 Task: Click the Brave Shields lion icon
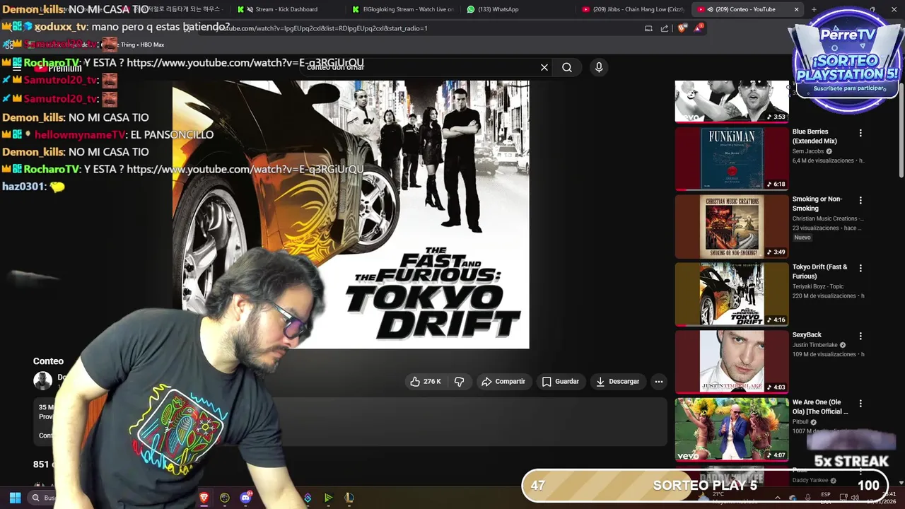pos(682,28)
